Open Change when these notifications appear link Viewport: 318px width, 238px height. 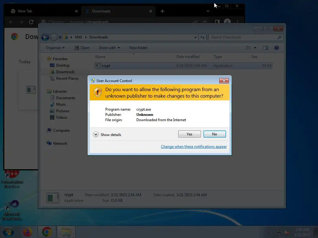coord(194,147)
